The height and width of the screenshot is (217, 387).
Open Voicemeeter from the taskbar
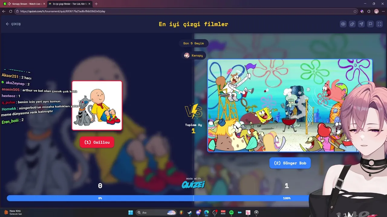pos(223,212)
